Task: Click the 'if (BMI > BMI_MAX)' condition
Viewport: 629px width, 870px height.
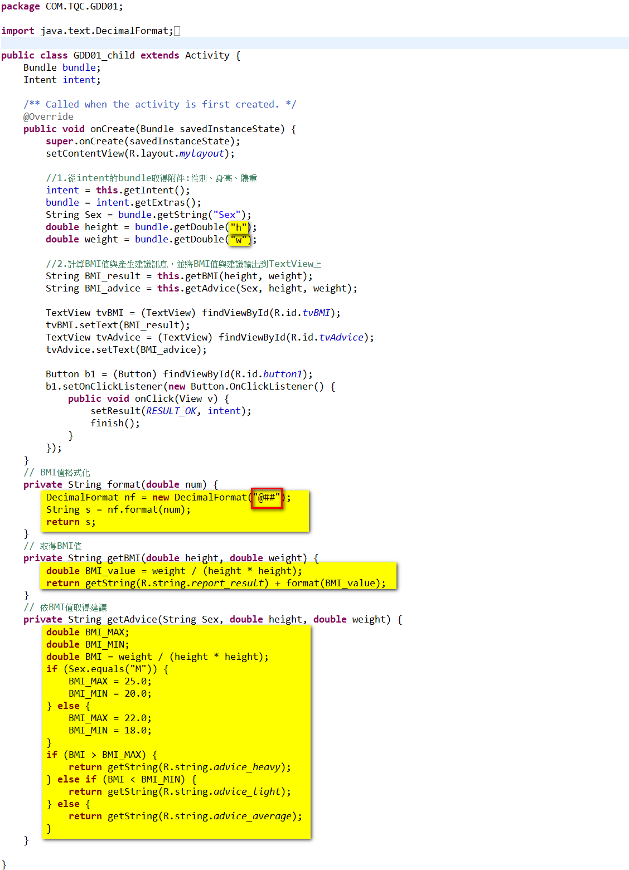Action: pos(101,755)
